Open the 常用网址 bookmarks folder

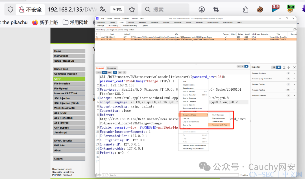click(75, 23)
